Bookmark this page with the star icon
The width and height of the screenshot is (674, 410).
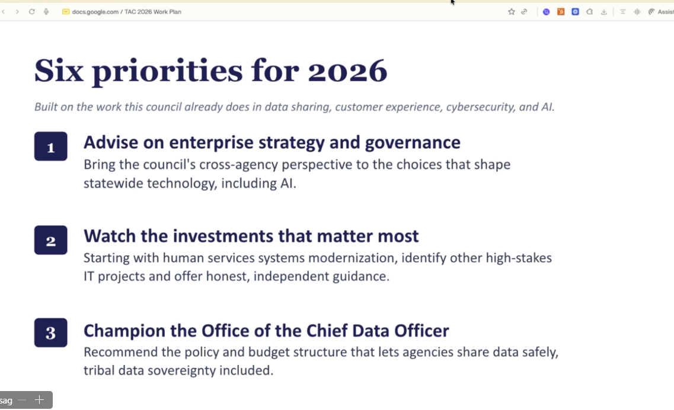pyautogui.click(x=511, y=12)
